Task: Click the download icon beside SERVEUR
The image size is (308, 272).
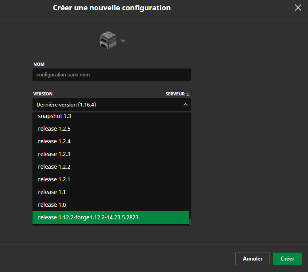Action: pos(188,94)
